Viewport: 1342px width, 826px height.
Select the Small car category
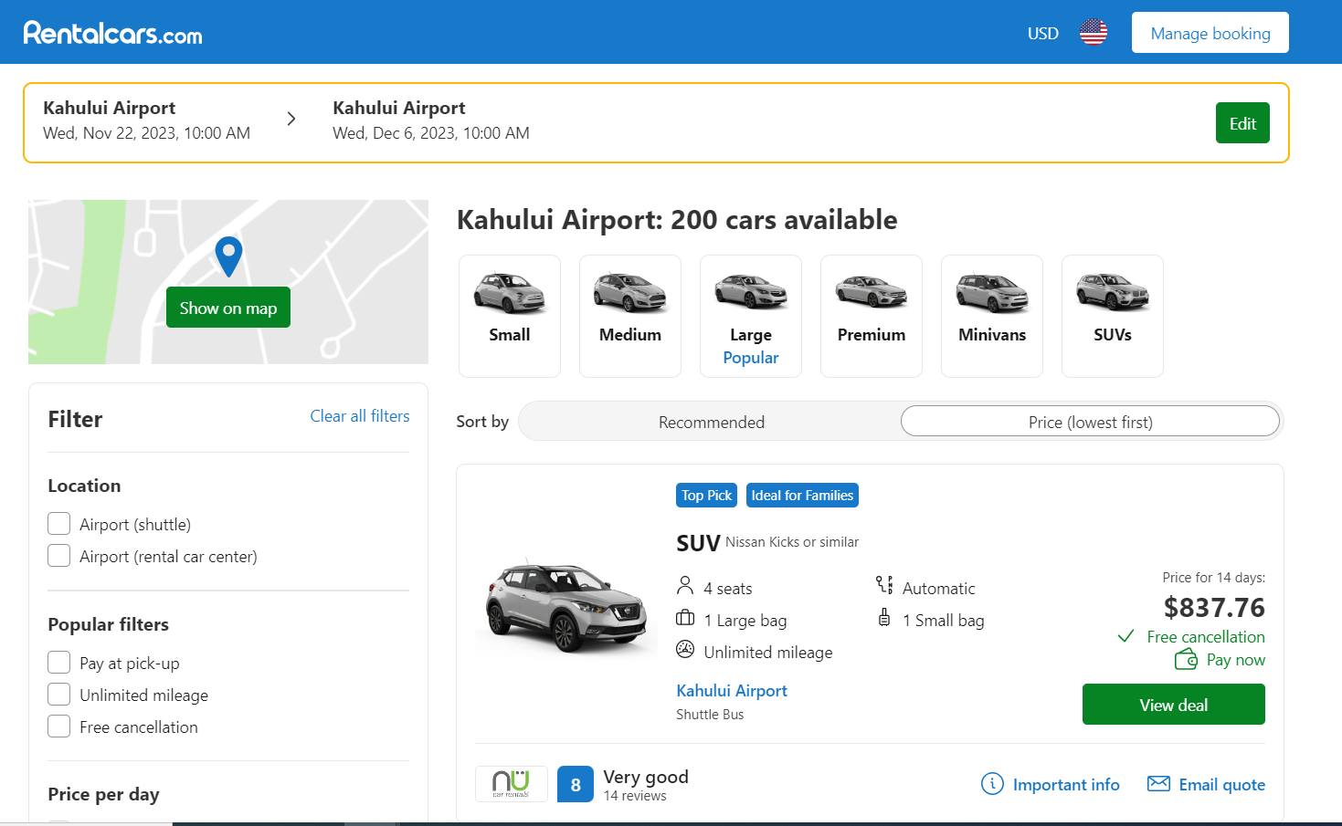pos(510,316)
